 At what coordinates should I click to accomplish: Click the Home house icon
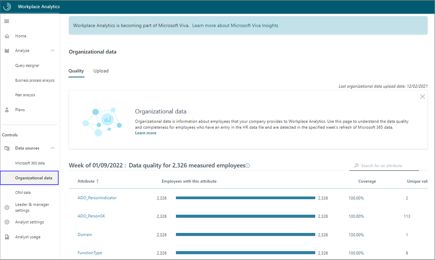click(7, 36)
